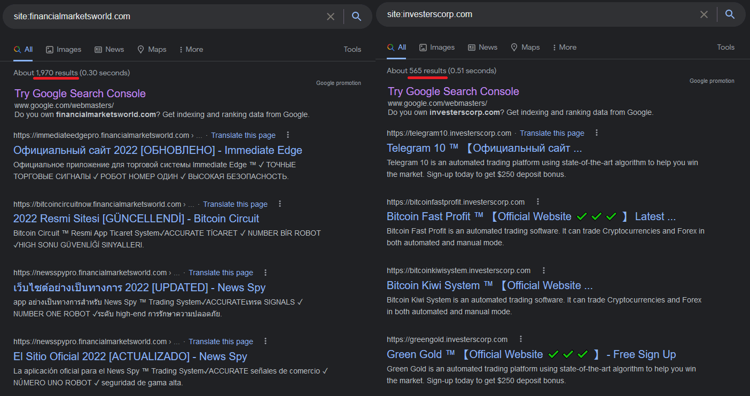Translate the Bitcoin Circuit result page
Screen dimensions: 750x396
tap(235, 204)
